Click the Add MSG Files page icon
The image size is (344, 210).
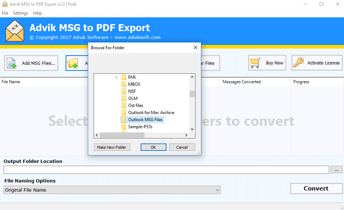(x=11, y=63)
